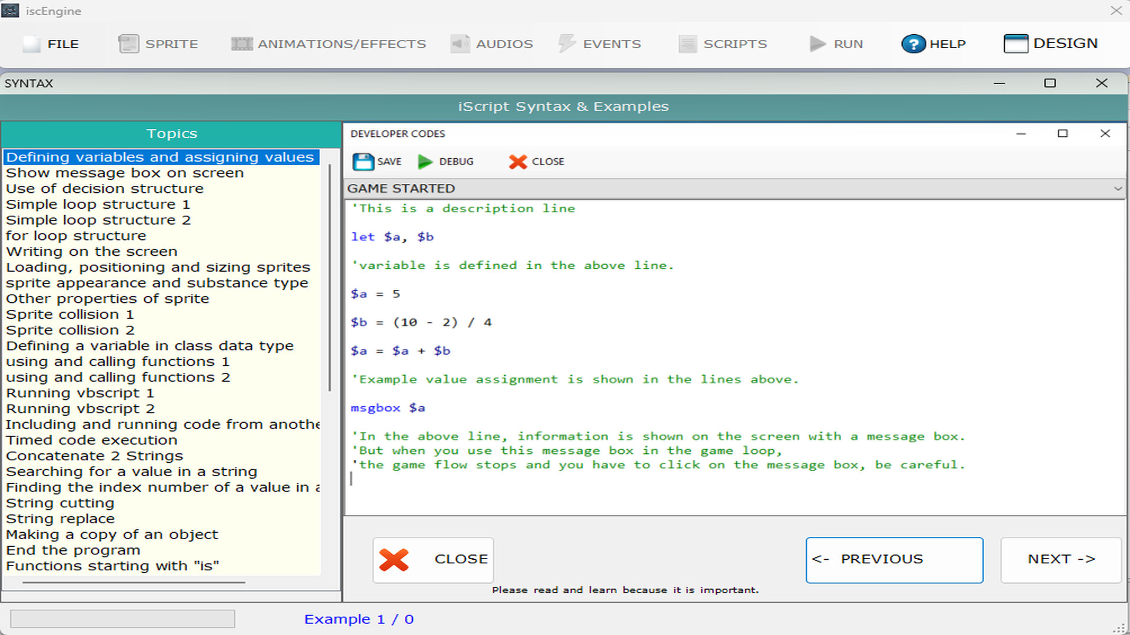The width and height of the screenshot is (1130, 635).
Task: Select topic 'End the program'
Action: click(72, 550)
